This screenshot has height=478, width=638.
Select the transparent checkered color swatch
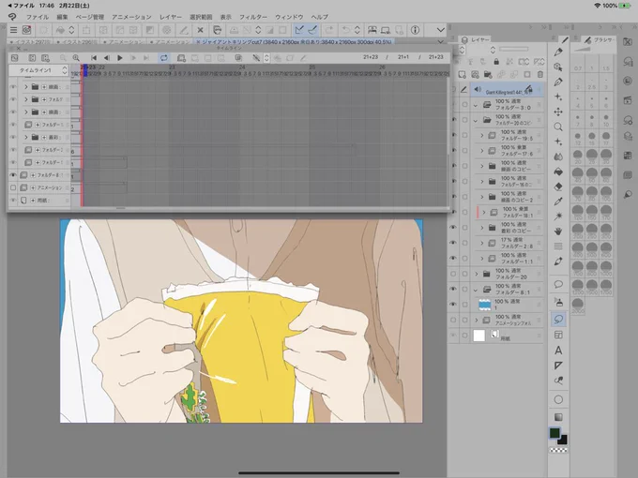tap(558, 450)
